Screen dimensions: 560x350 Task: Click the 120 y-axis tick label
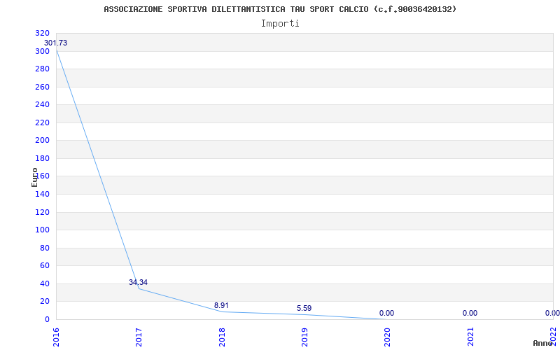pyautogui.click(x=42, y=212)
